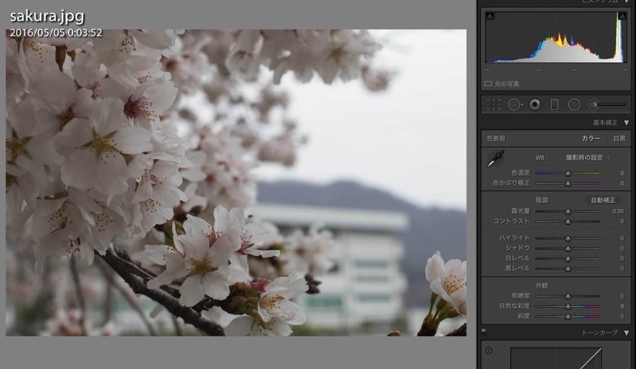Click the 自然な彩度 vibrance slider handle
The image size is (636, 369).
coord(568,307)
